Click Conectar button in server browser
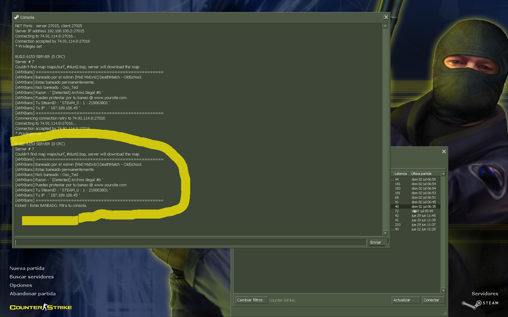This screenshot has width=508, height=317. click(433, 300)
